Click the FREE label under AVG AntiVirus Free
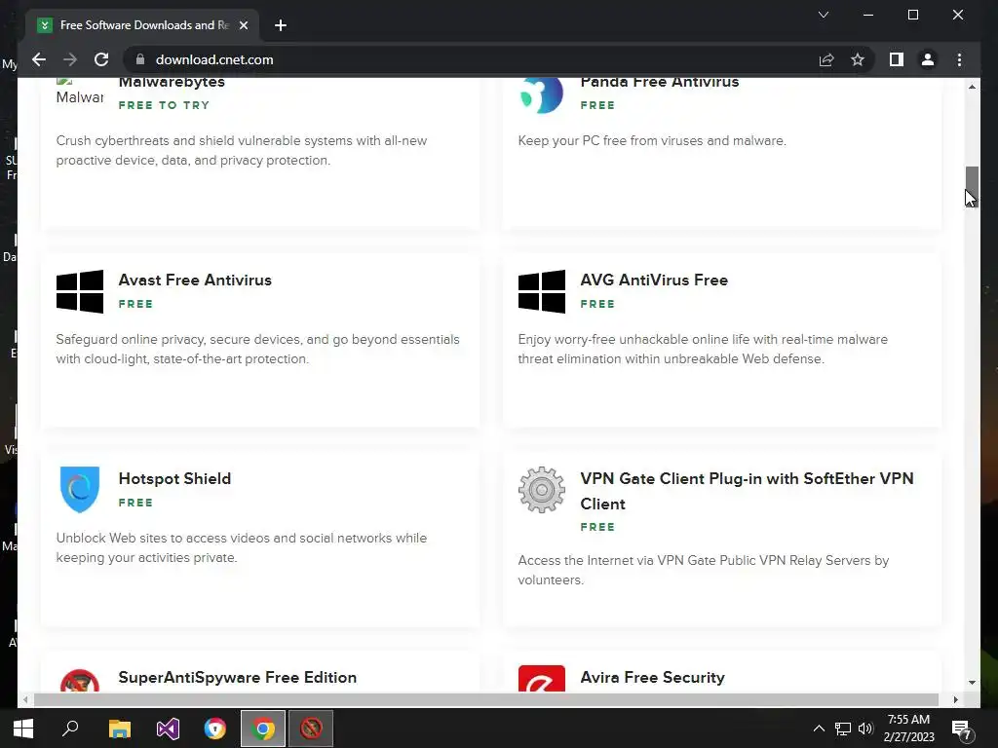This screenshot has width=998, height=748. point(597,304)
